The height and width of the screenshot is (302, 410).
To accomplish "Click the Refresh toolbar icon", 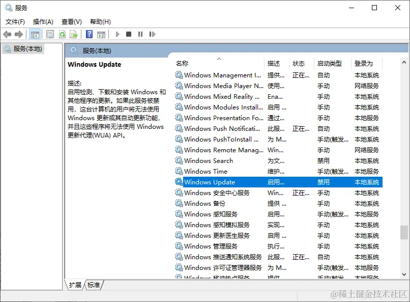I will click(62, 34).
